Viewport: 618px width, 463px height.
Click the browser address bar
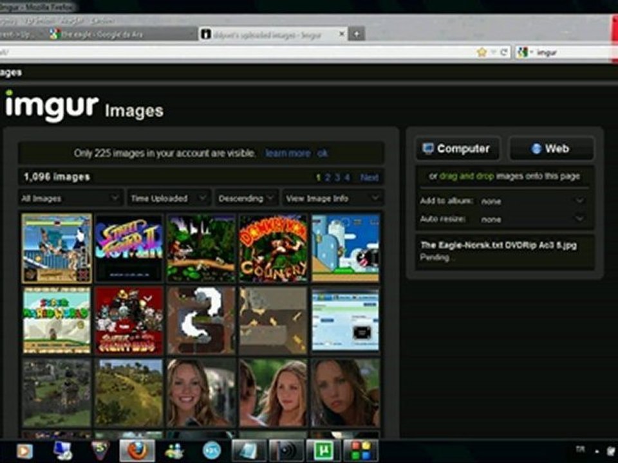(x=236, y=52)
